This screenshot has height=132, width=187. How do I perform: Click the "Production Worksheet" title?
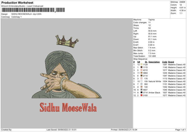pyautogui.click(x=17, y=2)
